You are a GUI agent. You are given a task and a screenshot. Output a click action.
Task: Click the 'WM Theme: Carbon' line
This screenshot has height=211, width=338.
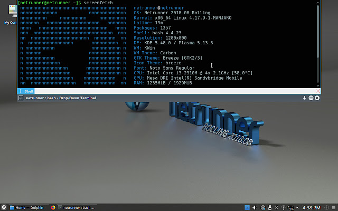coord(155,53)
